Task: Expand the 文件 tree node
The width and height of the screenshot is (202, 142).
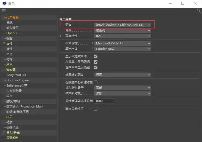Action: [4, 44]
